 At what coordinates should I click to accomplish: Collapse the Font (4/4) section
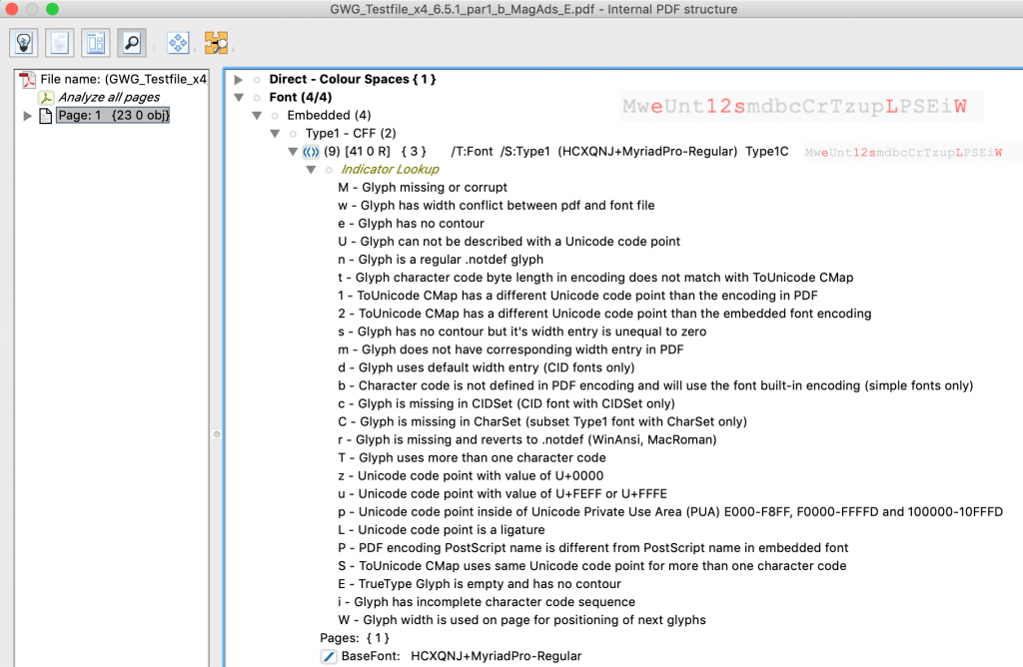tap(239, 98)
